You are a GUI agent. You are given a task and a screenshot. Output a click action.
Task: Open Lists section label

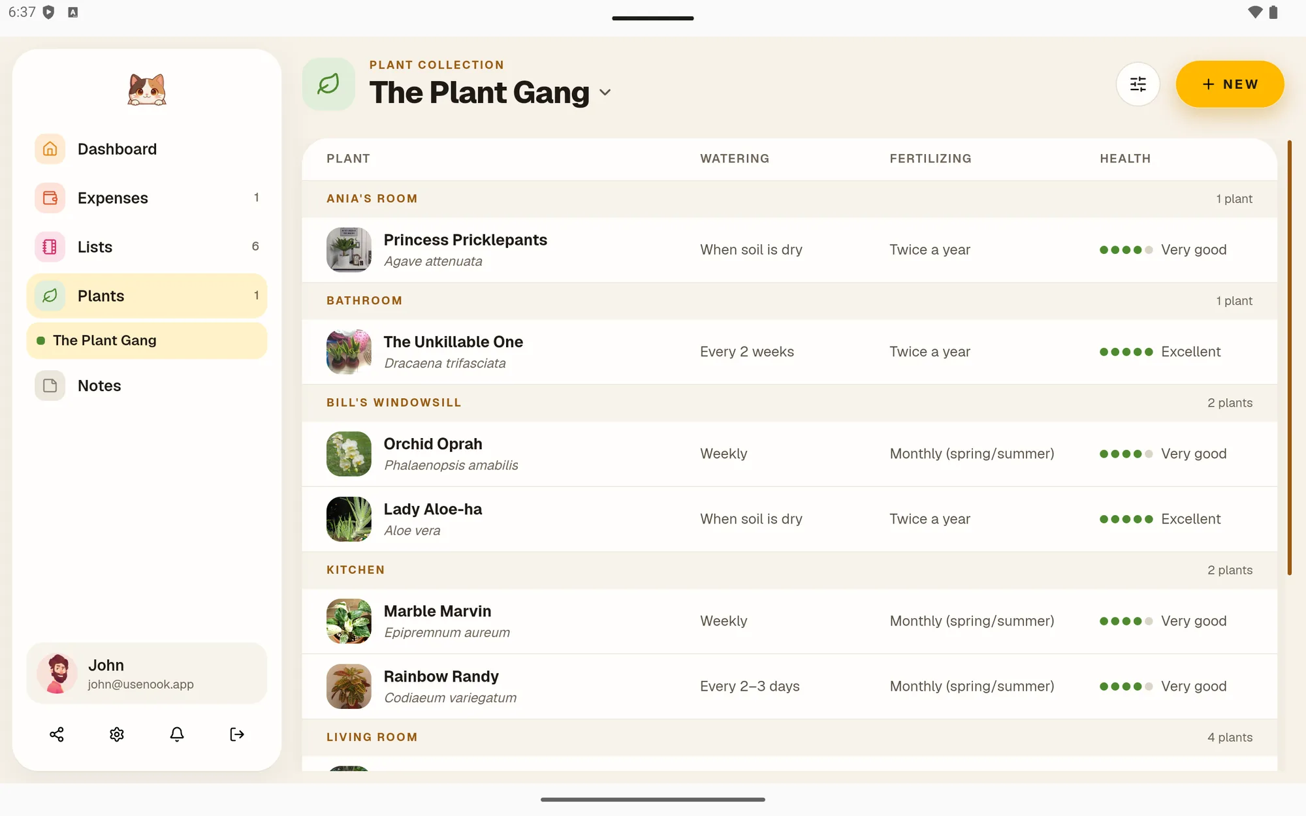tap(95, 247)
